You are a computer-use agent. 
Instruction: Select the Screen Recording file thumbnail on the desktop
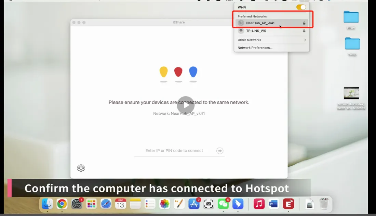351,93
